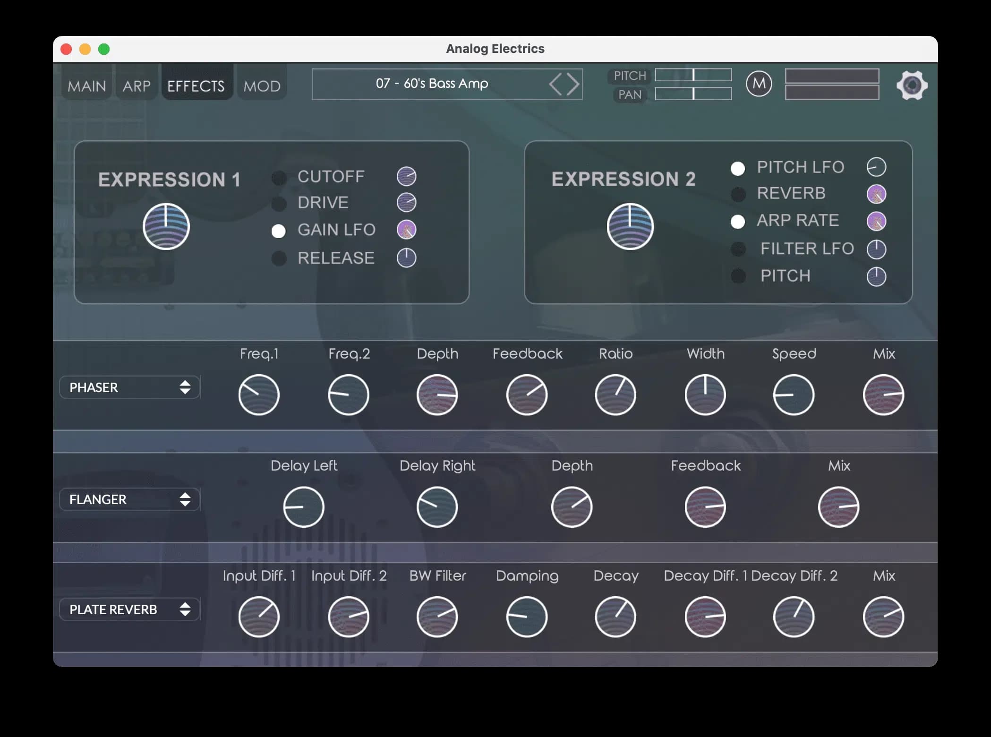Disable the GAIN LFO toggle
Viewport: 991px width, 737px height.
pos(279,231)
